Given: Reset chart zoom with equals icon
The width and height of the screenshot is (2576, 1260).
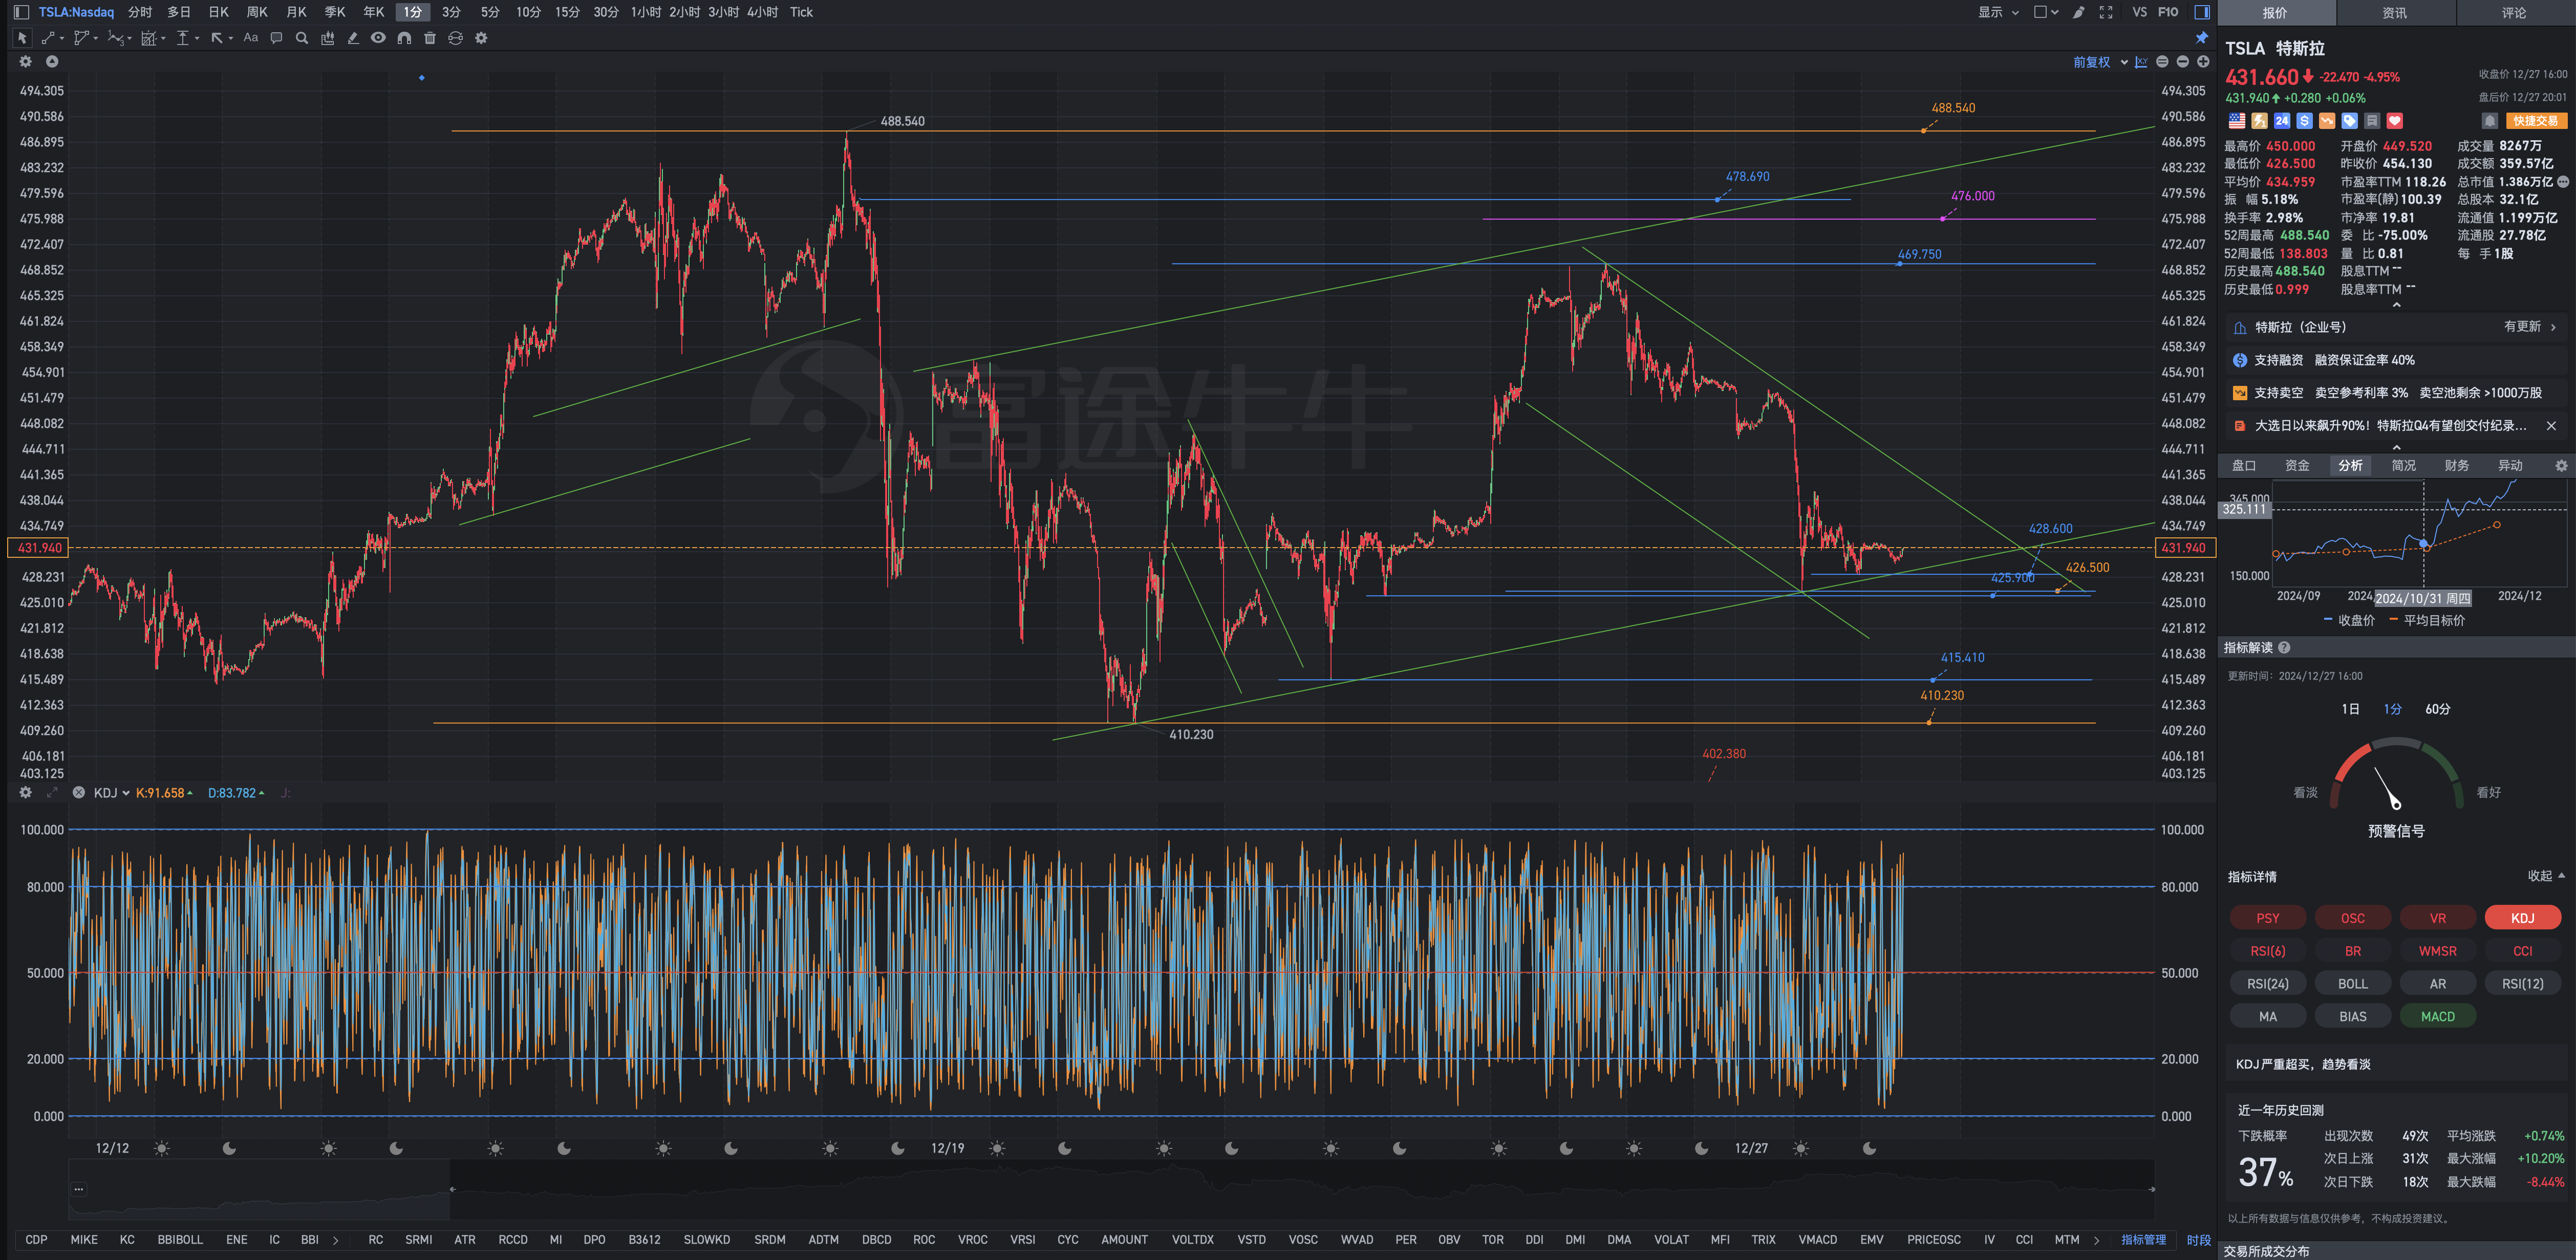Looking at the screenshot, I should (2162, 62).
